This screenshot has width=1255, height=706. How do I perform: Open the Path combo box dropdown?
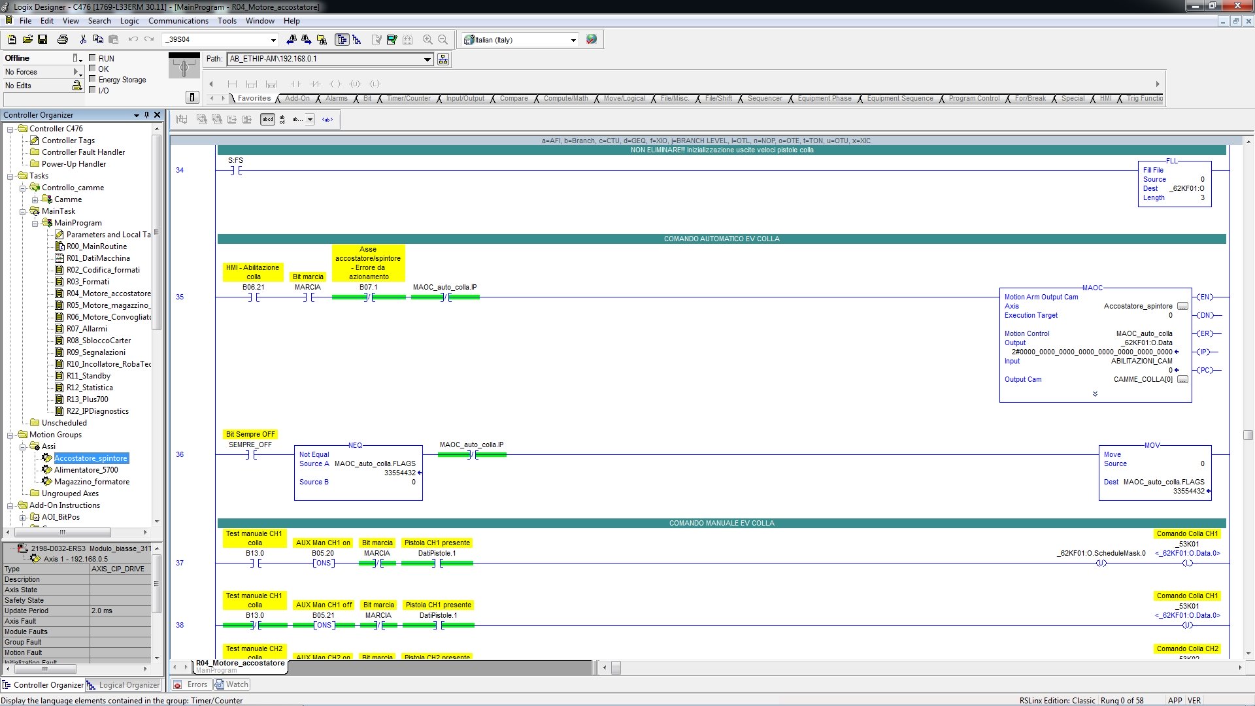[427, 59]
